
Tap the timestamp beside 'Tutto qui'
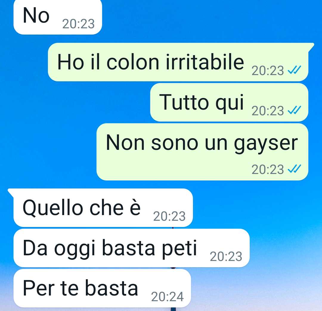[267, 111]
